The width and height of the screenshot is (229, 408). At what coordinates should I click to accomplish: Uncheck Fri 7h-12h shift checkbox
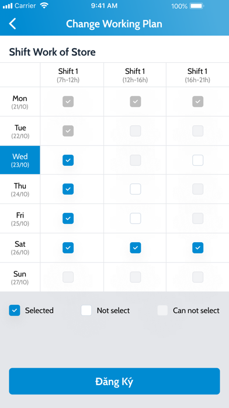(x=68, y=219)
